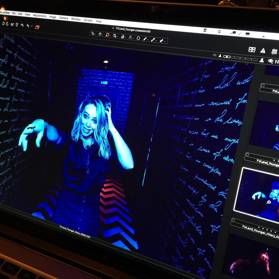279x279 pixels.
Task: Choose the Spot Removal circle tool
Action: [x=138, y=38]
